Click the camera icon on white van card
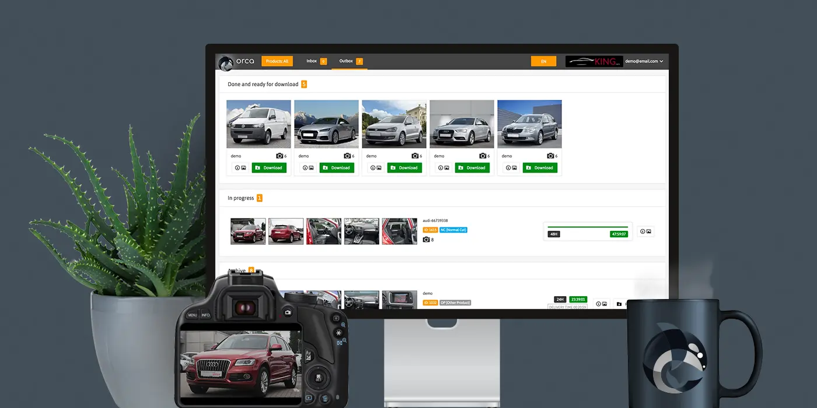817x408 pixels. (x=280, y=156)
